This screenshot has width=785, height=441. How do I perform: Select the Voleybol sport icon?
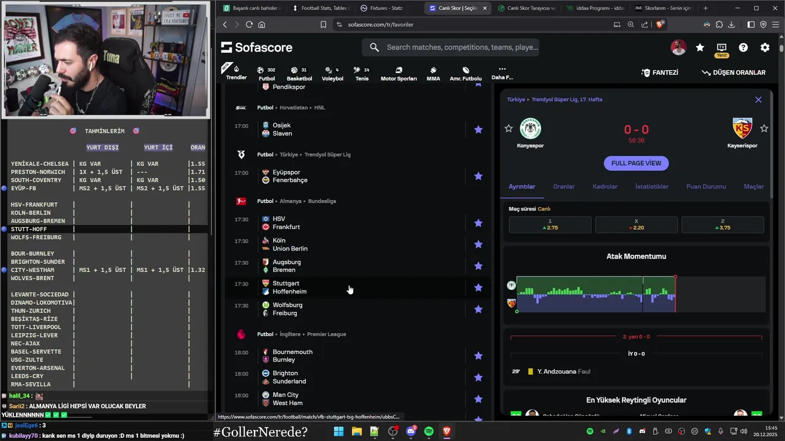coord(332,73)
